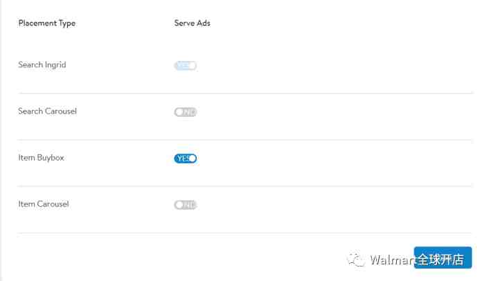
Task: Click the Item Buybox placement label
Action: 42,158
